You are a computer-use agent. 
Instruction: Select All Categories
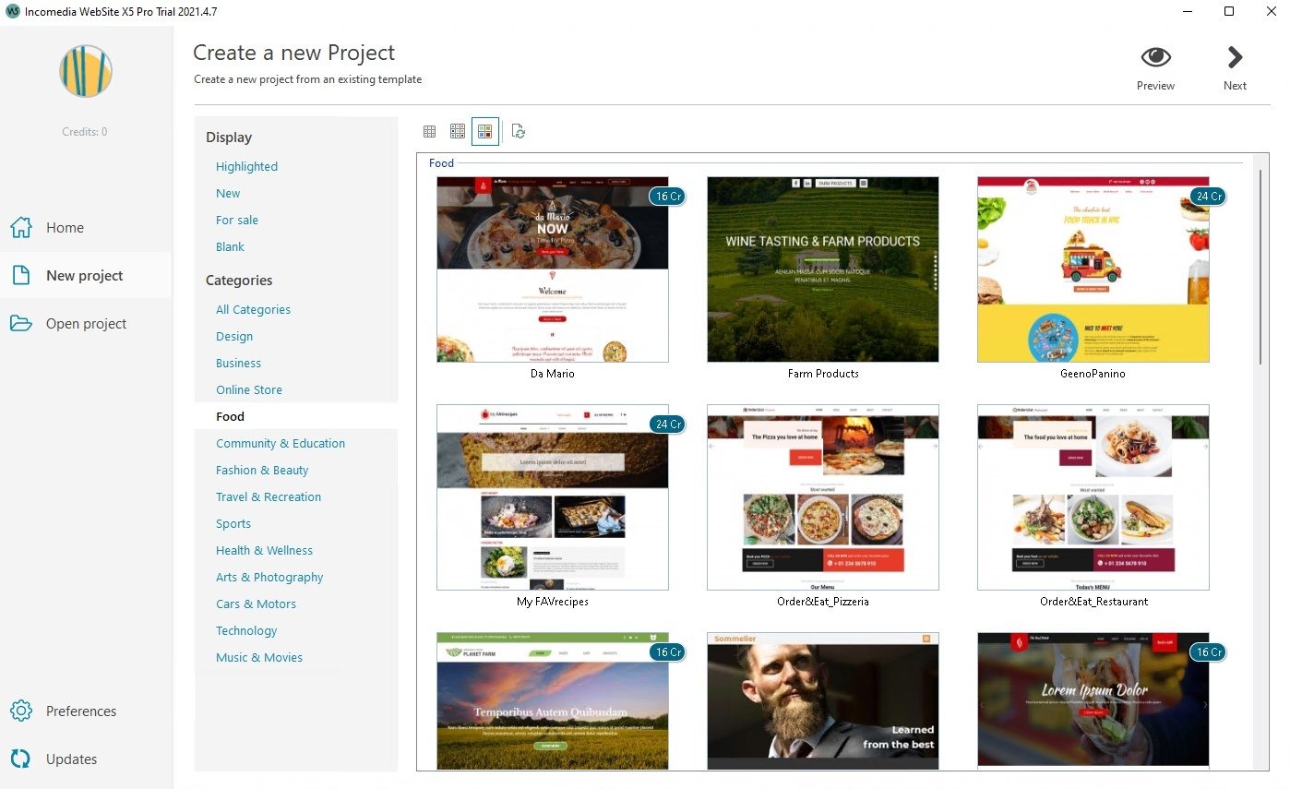point(253,309)
